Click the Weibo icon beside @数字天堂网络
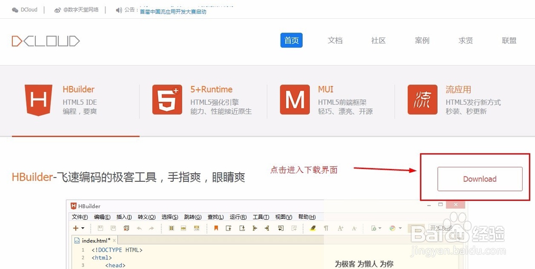Viewport: 535px width, 269px height. (58, 10)
